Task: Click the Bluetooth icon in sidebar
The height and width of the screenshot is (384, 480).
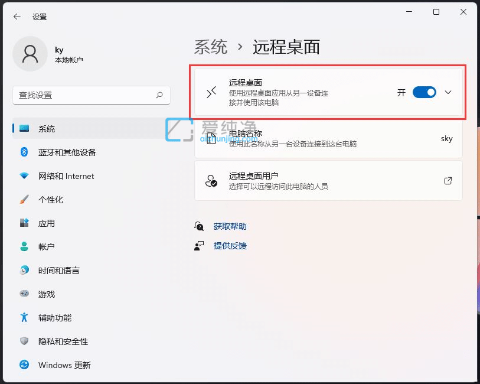Action: pyautogui.click(x=24, y=152)
